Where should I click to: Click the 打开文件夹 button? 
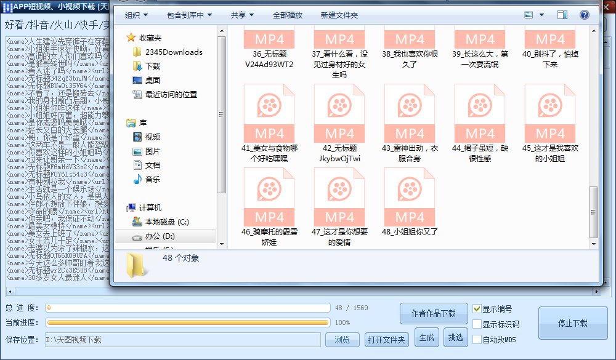point(387,340)
